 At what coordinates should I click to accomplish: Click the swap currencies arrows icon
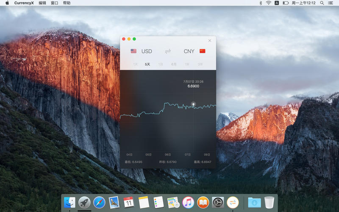(168, 51)
